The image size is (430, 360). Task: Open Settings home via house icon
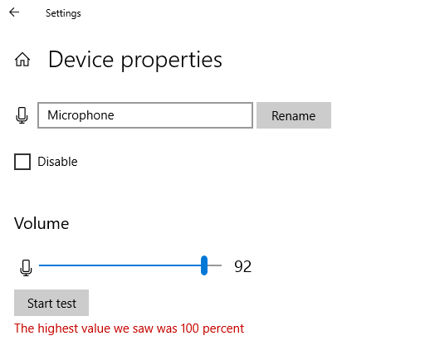click(x=22, y=60)
